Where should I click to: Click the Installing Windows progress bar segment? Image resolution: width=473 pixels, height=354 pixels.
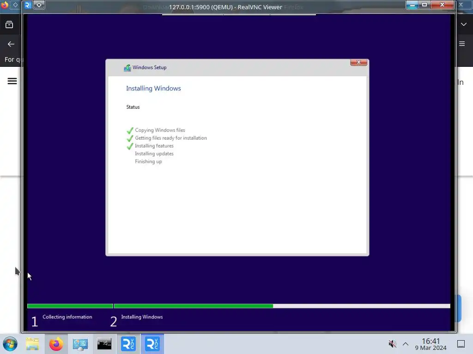pyautogui.click(x=282, y=306)
